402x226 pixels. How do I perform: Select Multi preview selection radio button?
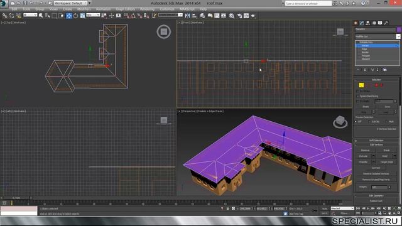(386, 121)
